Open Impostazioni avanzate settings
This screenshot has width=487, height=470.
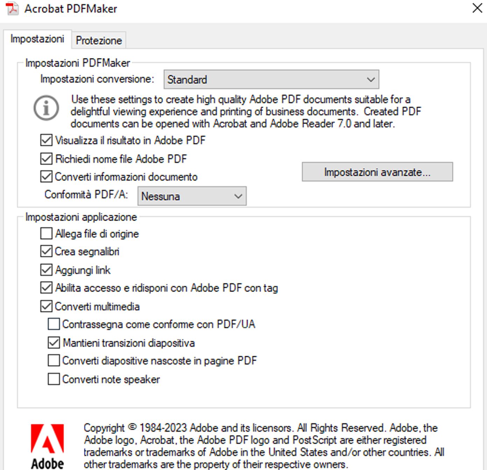click(x=377, y=172)
